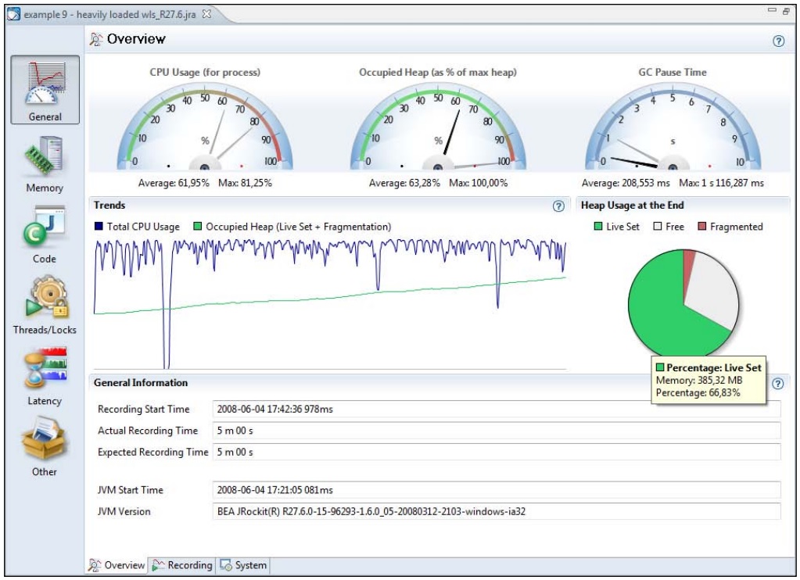Open the Threads/Locks tab group icon

[x=45, y=306]
